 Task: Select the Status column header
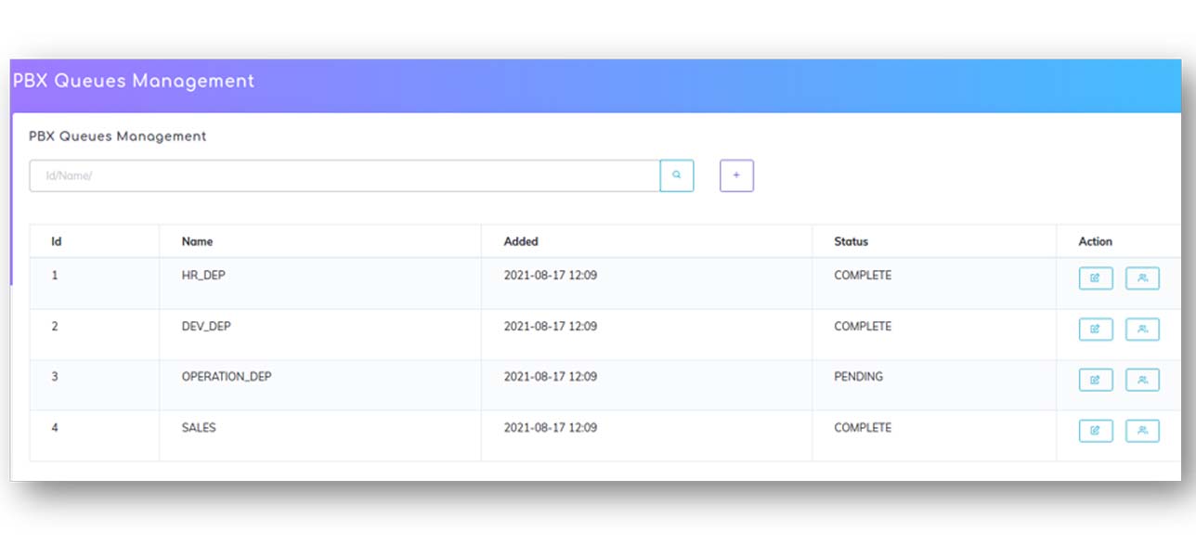tap(851, 241)
